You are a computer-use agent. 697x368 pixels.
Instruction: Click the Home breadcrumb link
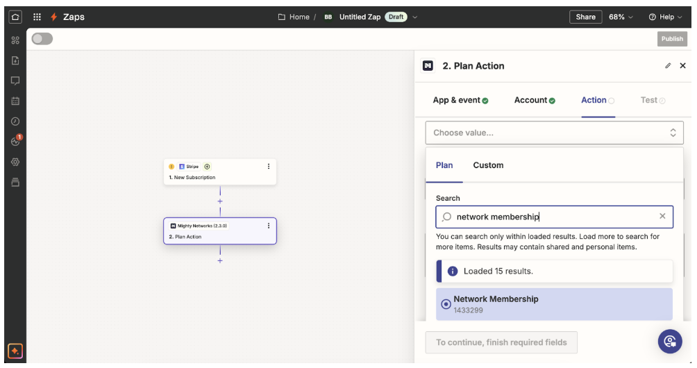coord(299,17)
